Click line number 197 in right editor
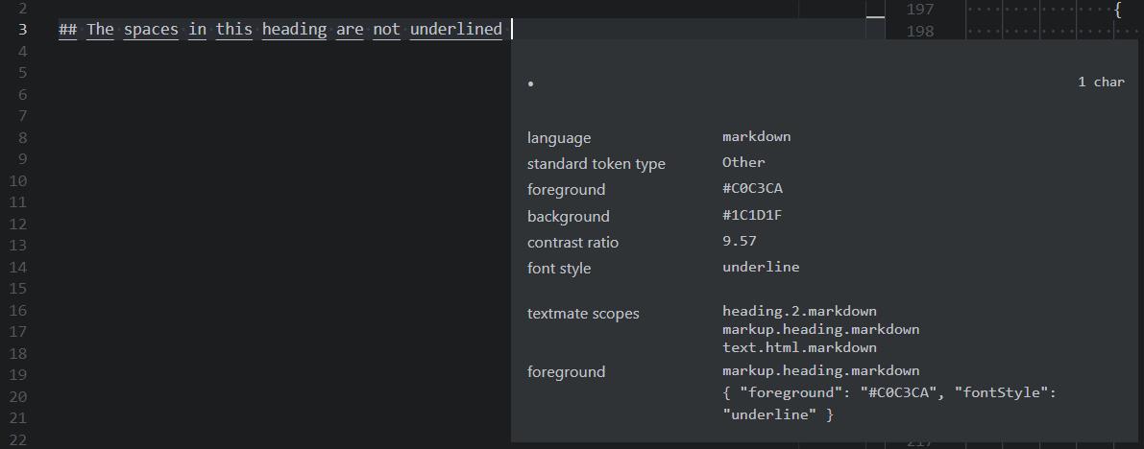The height and width of the screenshot is (449, 1144). coord(919,11)
